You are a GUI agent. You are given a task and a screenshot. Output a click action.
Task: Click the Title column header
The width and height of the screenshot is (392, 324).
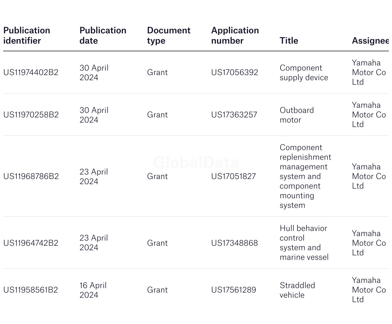click(x=289, y=41)
